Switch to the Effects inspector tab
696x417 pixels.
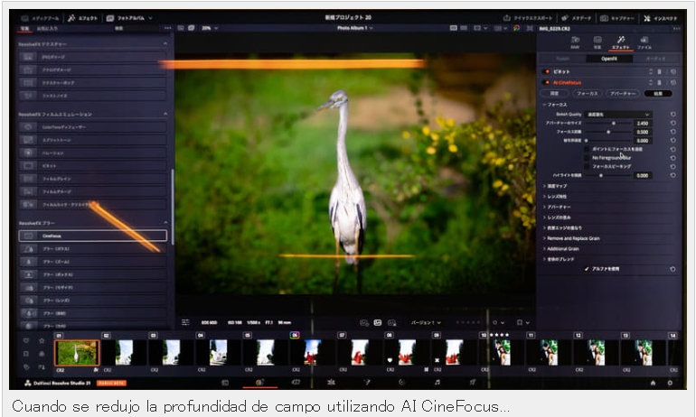coord(621,42)
